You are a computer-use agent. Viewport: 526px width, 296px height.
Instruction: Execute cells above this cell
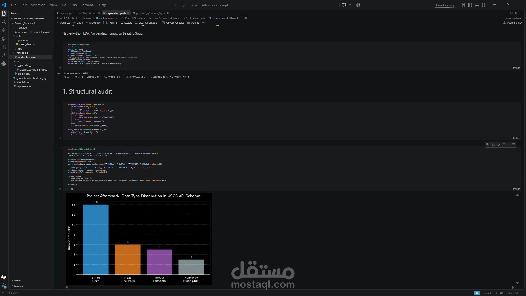click(493, 145)
